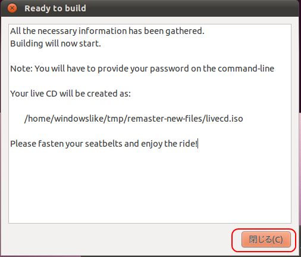Click the word 'seatbelts' in the last line
The height and width of the screenshot is (257, 301).
click(104, 144)
